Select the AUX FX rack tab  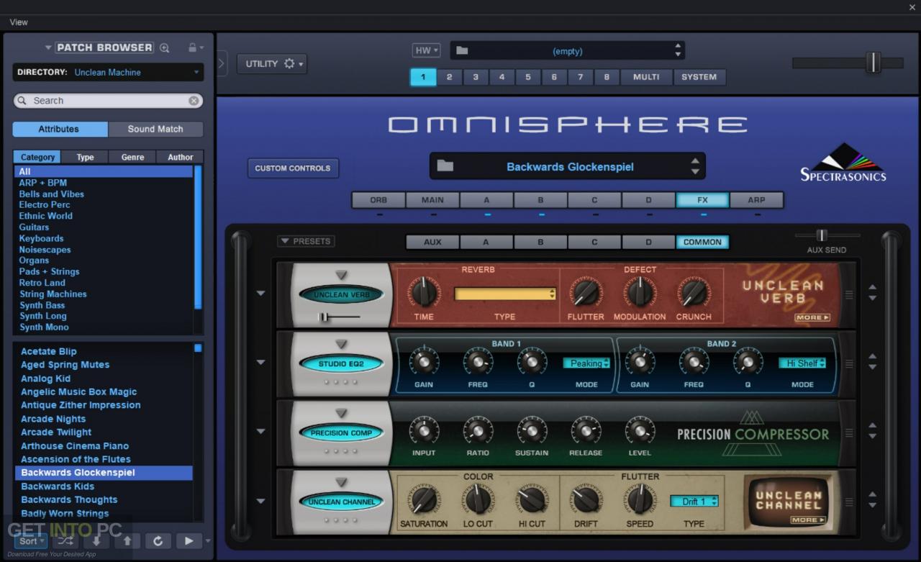click(x=432, y=243)
